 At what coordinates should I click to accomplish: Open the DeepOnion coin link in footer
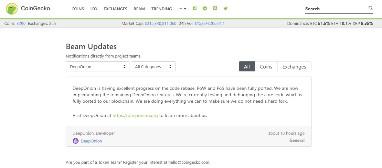pyautogui.click(x=91, y=141)
